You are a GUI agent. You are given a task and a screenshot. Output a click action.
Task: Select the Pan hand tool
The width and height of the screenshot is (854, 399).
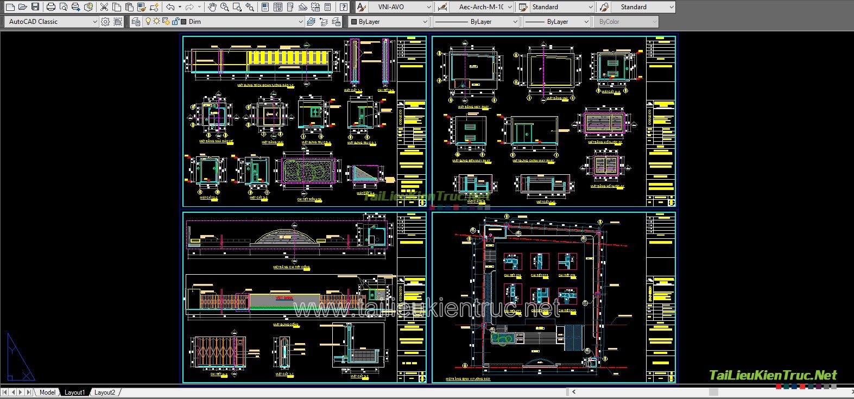pyautogui.click(x=212, y=7)
